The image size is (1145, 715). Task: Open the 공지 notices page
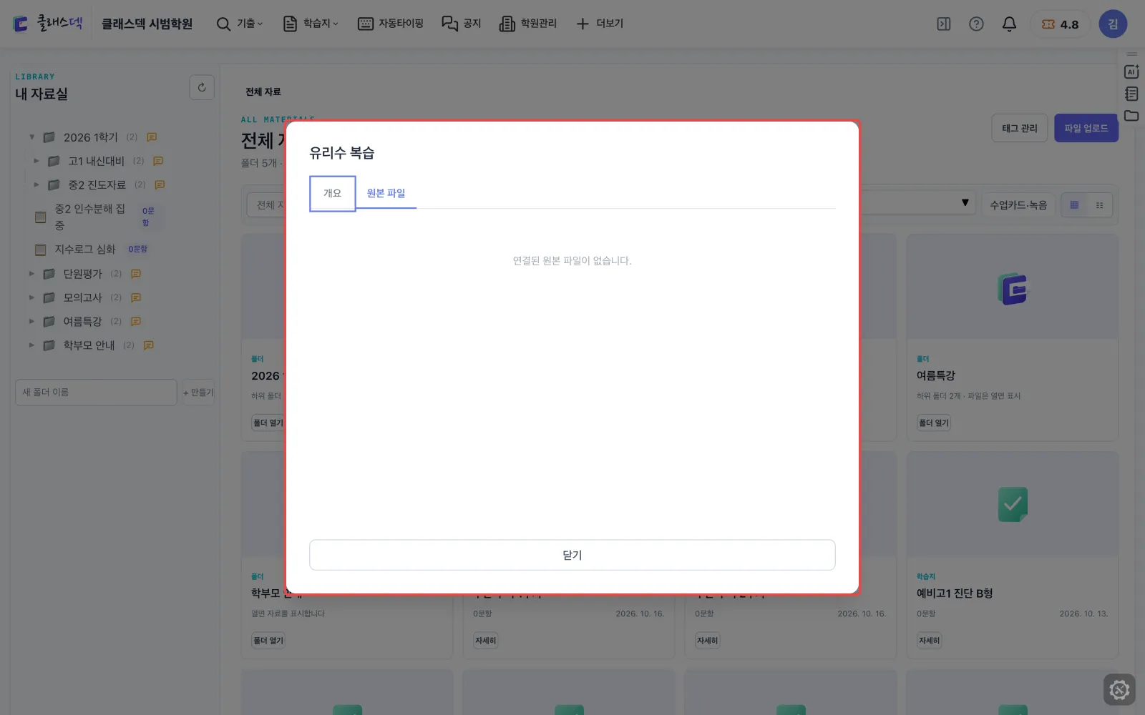[462, 24]
